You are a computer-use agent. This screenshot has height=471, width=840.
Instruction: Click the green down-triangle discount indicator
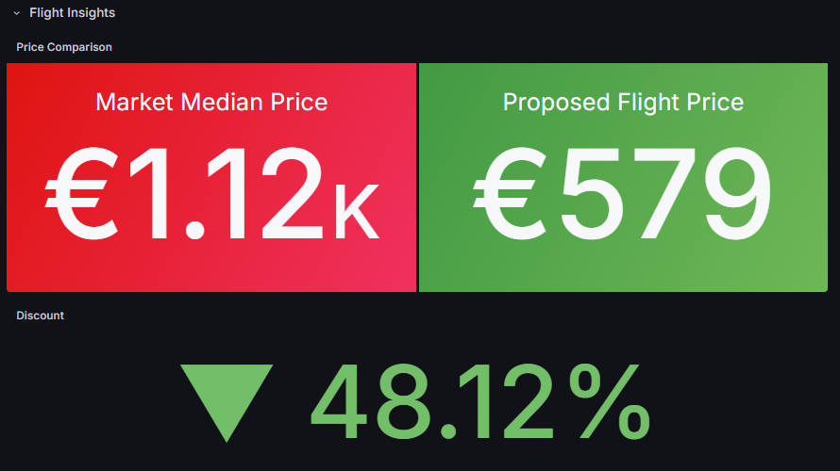[x=227, y=398]
